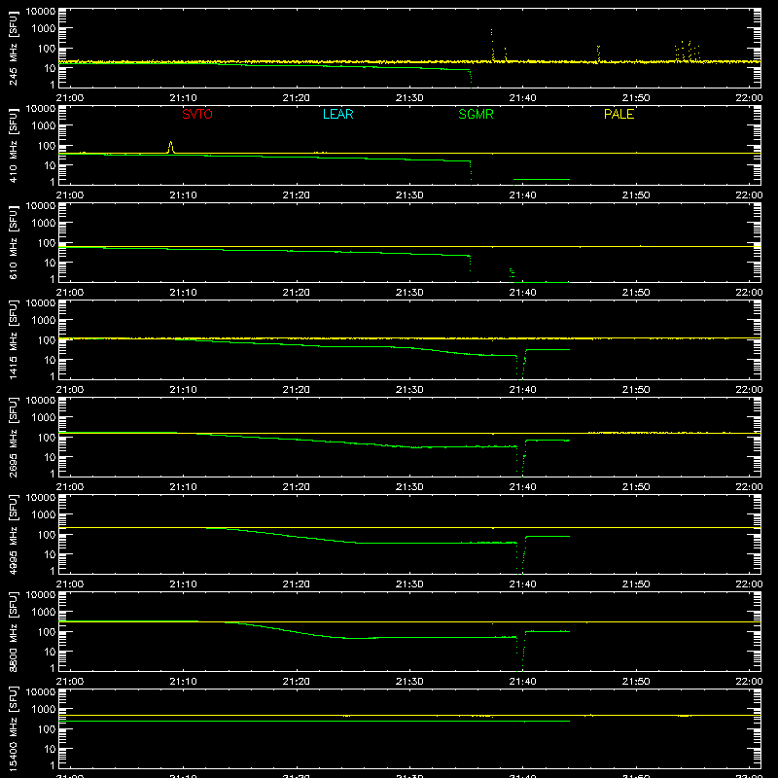The height and width of the screenshot is (778, 778).
Task: Click the 21:30 label under the 1415 MHz plot
Action: [409, 390]
